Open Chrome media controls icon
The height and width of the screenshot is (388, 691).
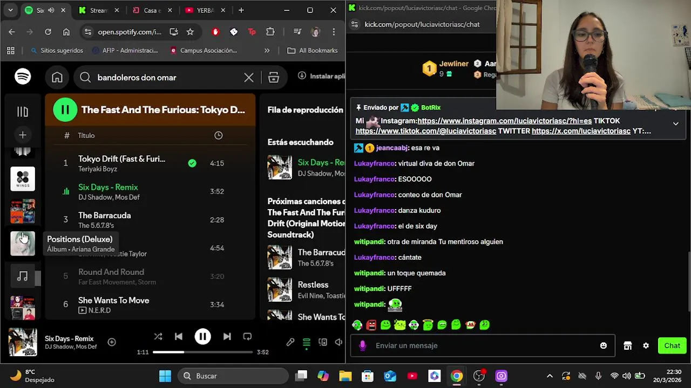coord(297,32)
